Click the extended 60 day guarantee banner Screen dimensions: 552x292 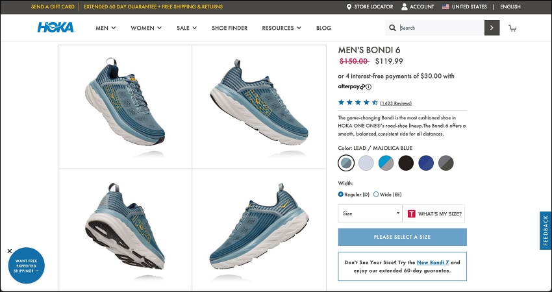(153, 6)
